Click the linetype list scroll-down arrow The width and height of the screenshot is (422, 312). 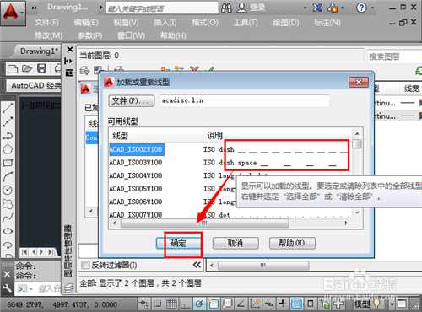[x=357, y=212]
